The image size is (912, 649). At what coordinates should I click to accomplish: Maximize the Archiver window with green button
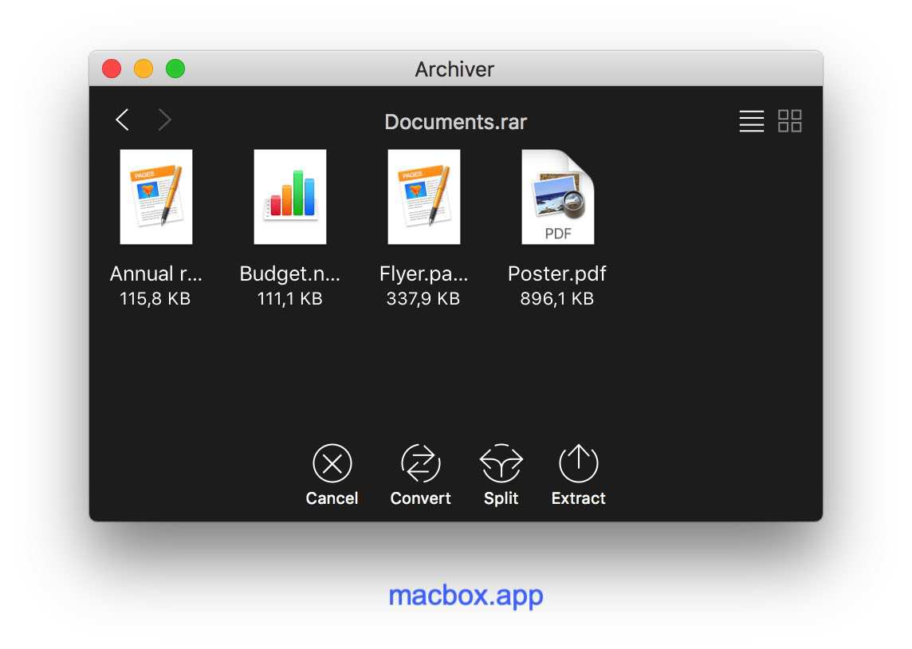[x=175, y=69]
